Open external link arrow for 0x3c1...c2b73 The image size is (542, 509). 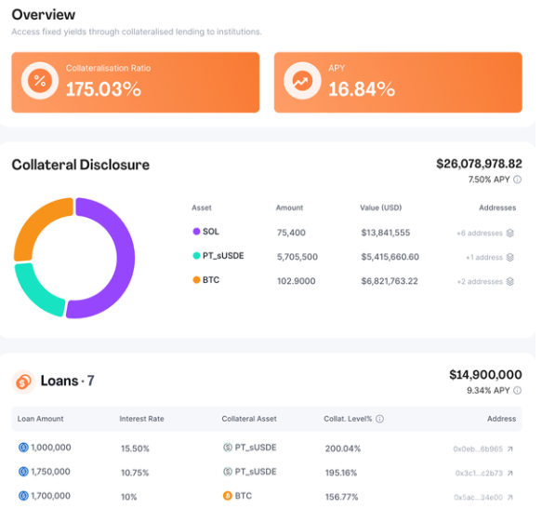509,473
